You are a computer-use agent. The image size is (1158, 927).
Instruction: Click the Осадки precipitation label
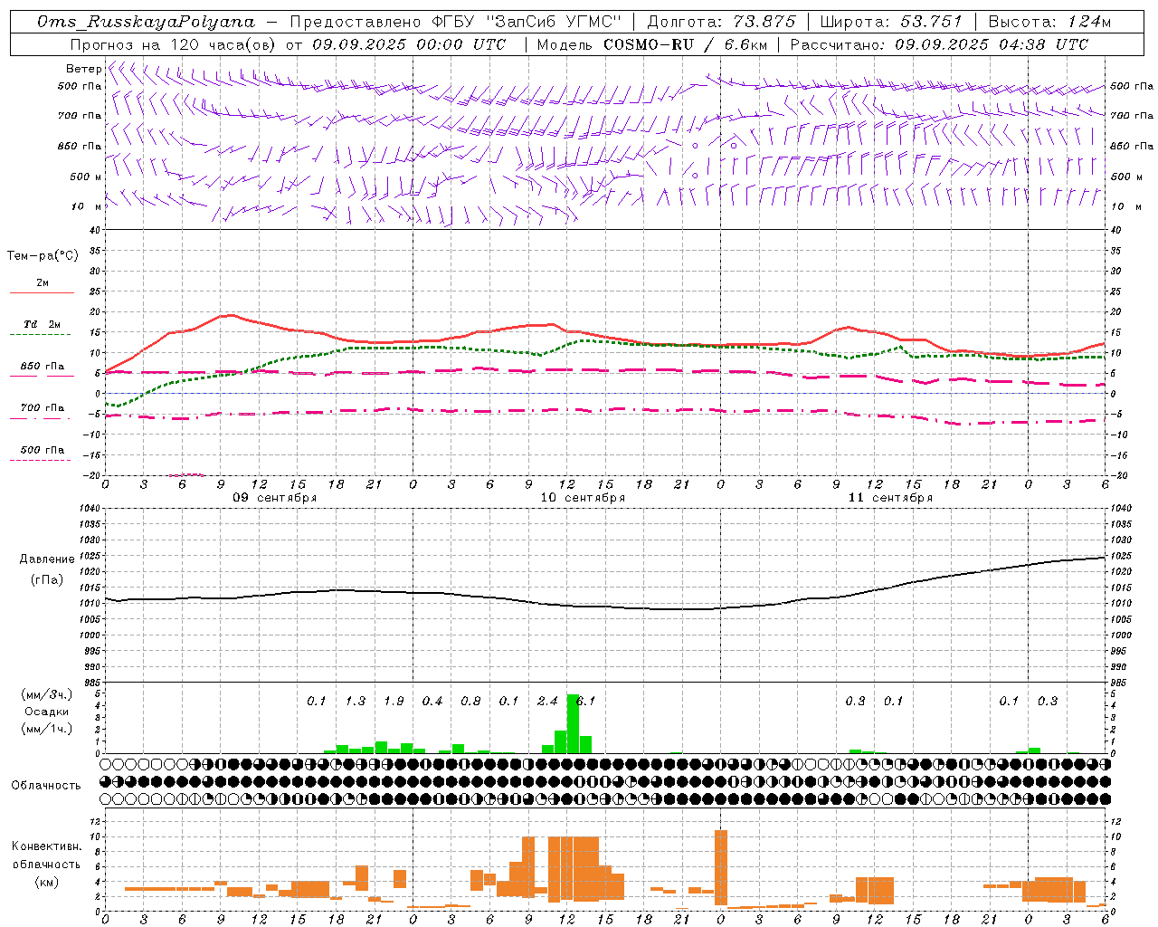tap(47, 712)
